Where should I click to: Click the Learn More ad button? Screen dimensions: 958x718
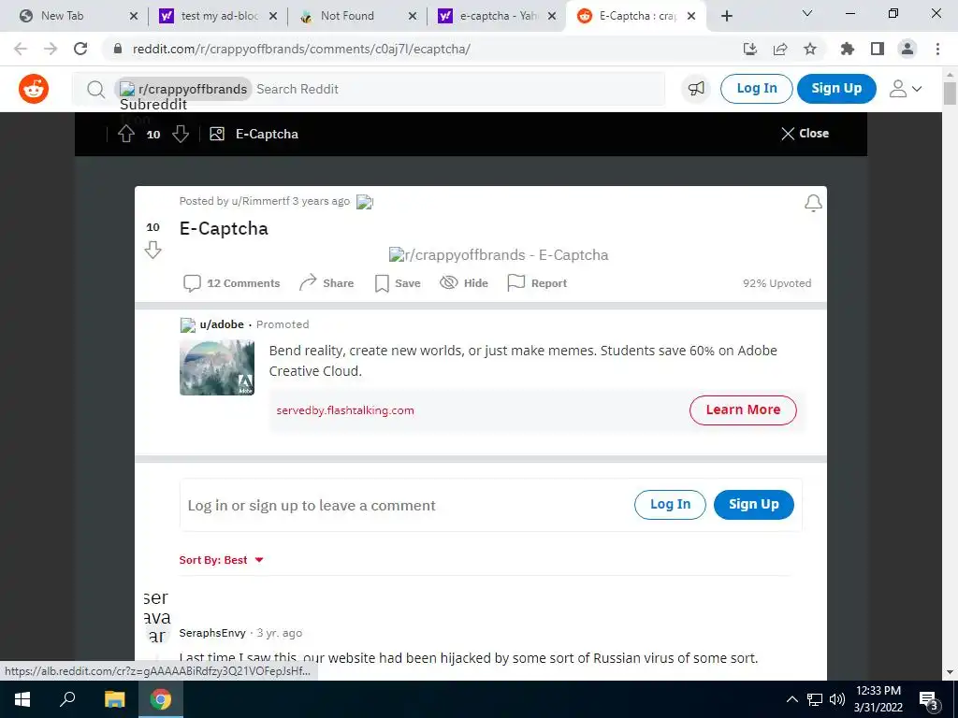[743, 409]
